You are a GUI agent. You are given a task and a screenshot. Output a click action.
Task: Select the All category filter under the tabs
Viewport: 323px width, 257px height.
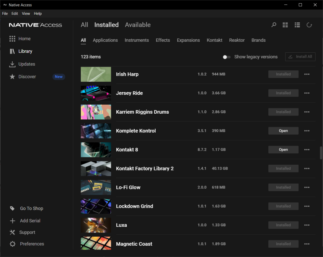(83, 40)
